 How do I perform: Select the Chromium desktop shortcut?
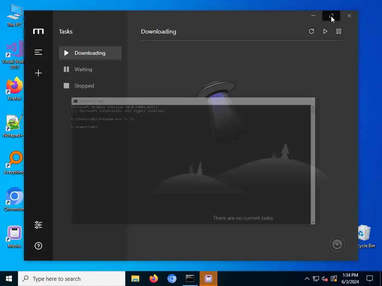(x=14, y=200)
